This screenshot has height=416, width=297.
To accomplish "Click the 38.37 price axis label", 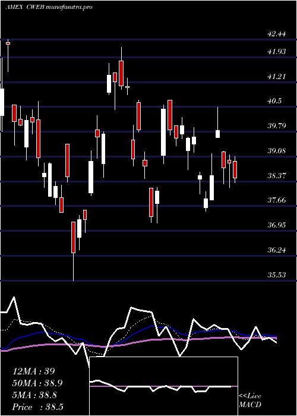I will click(277, 176).
